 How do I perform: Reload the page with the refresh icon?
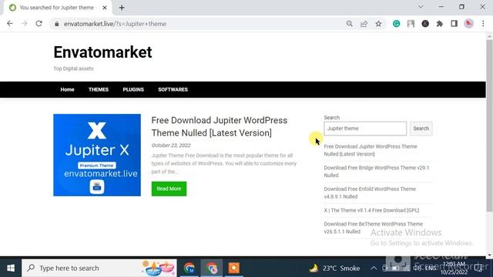pos(39,24)
